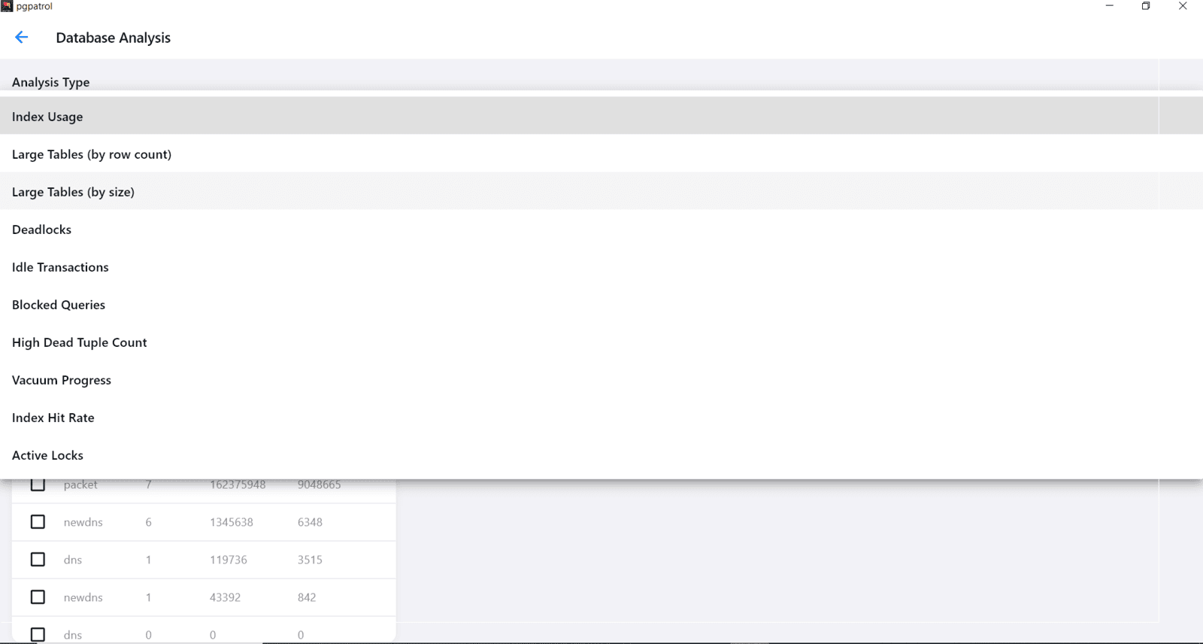Toggle checkbox for dns row with 119736

[38, 560]
